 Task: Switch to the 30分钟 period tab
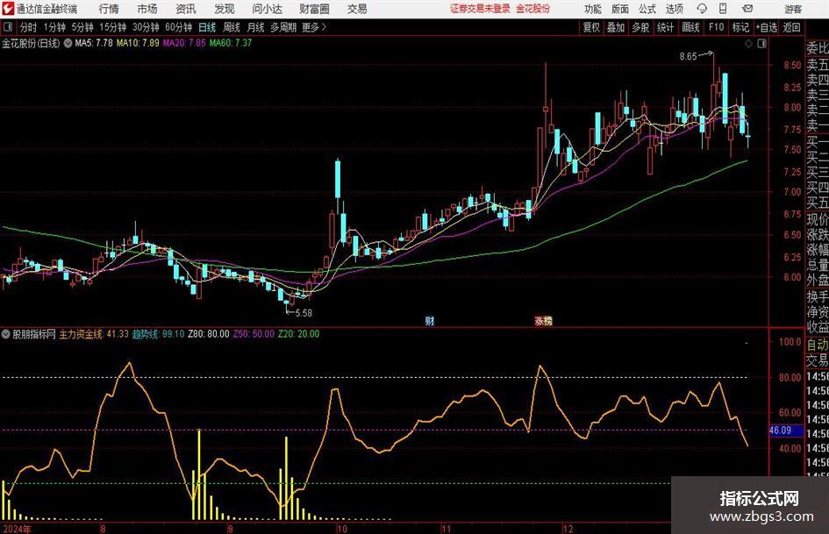click(146, 27)
